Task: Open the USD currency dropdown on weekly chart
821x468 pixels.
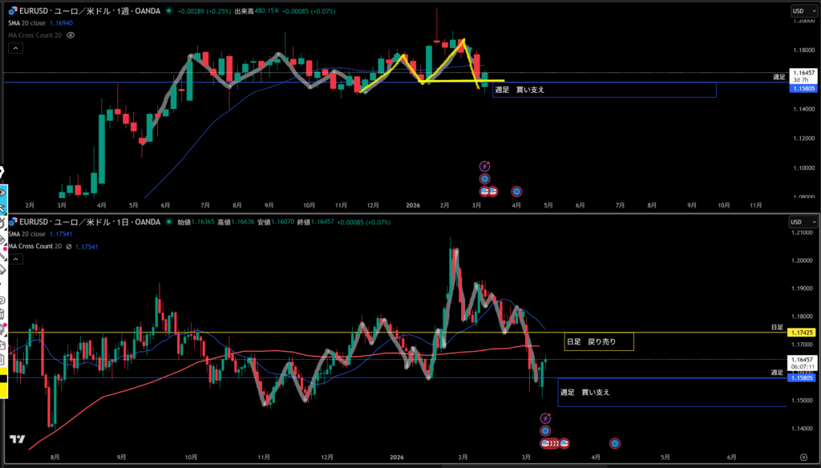Action: pyautogui.click(x=799, y=10)
